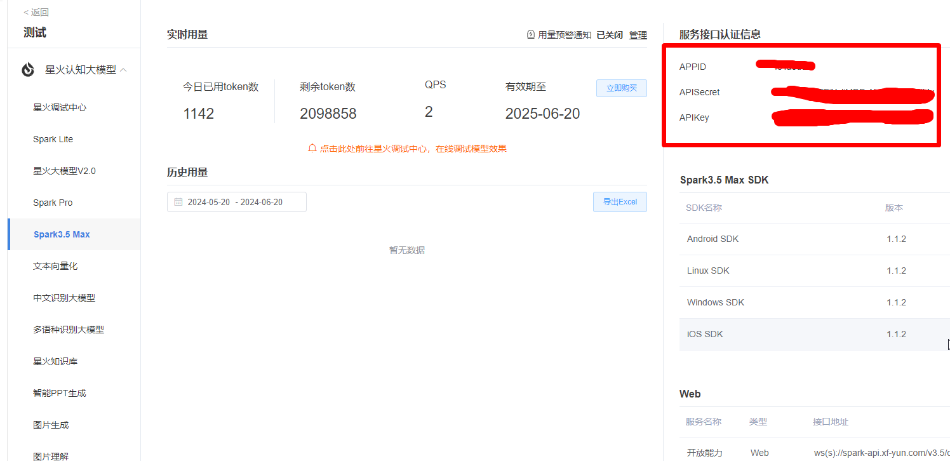The width and height of the screenshot is (950, 461).
Task: Click the Linux SDK row
Action: coord(814,271)
